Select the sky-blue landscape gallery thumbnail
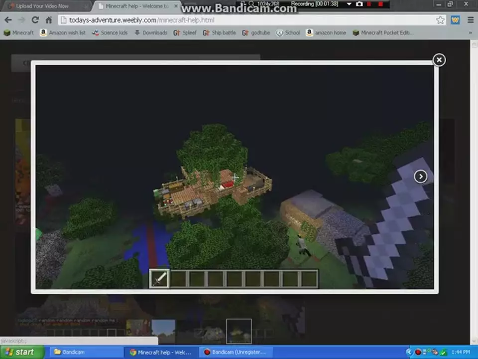The image size is (478, 359). tap(163, 331)
